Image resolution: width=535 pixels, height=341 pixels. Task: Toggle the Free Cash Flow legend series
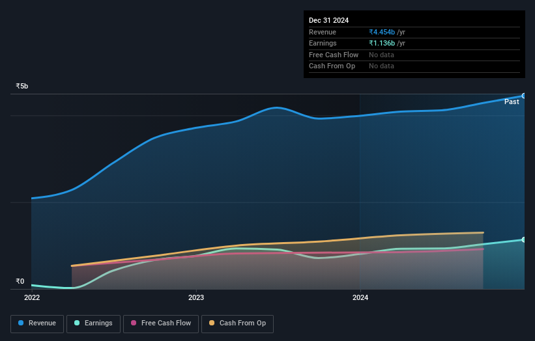(x=161, y=323)
